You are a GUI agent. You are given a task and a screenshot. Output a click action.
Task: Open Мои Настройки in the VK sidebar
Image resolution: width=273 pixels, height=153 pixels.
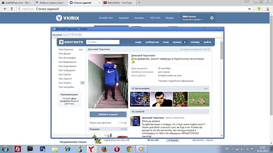point(67,87)
